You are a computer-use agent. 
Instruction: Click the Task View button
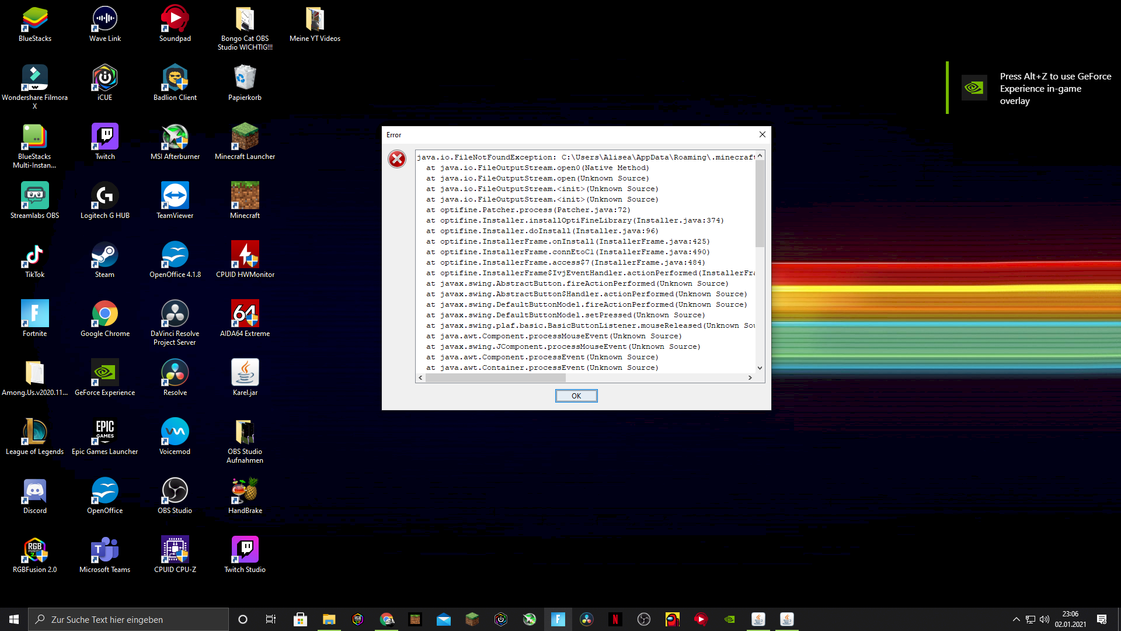271,619
